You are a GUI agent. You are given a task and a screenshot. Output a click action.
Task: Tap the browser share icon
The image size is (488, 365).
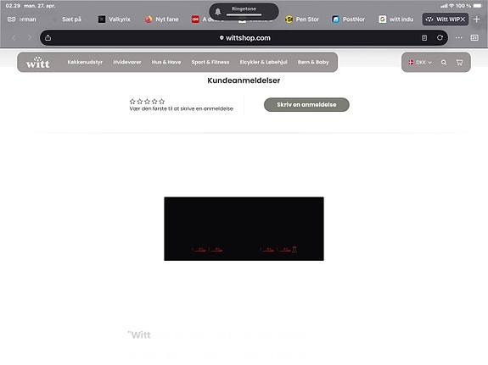48,37
